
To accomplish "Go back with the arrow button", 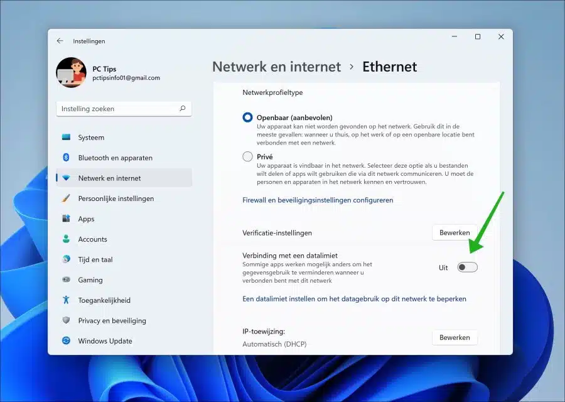I will coord(60,41).
